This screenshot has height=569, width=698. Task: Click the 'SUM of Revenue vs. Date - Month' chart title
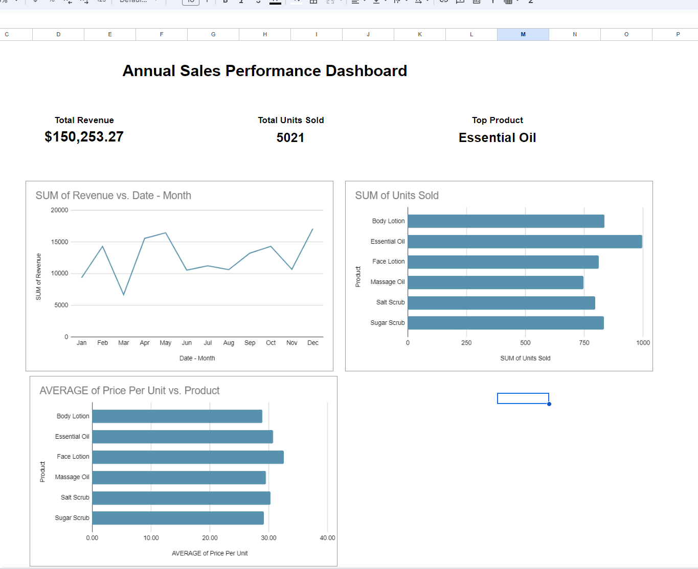pyautogui.click(x=114, y=196)
